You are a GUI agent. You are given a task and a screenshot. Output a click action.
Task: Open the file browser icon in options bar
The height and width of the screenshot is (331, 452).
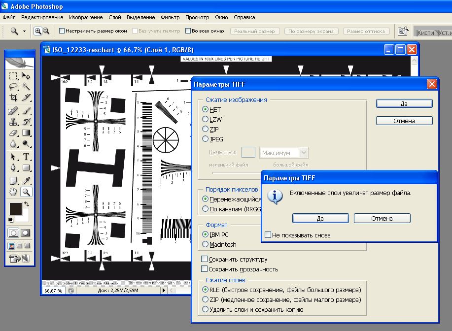403,31
